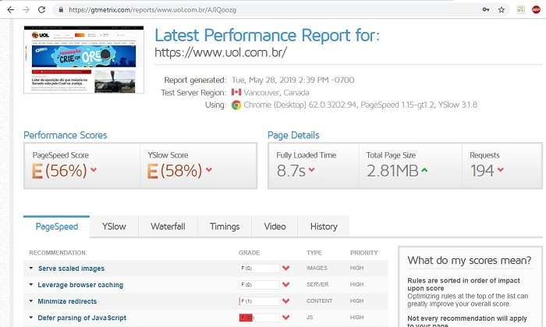The height and width of the screenshot is (327, 546).
Task: Go back with the browser back arrow
Action: pyautogui.click(x=11, y=9)
